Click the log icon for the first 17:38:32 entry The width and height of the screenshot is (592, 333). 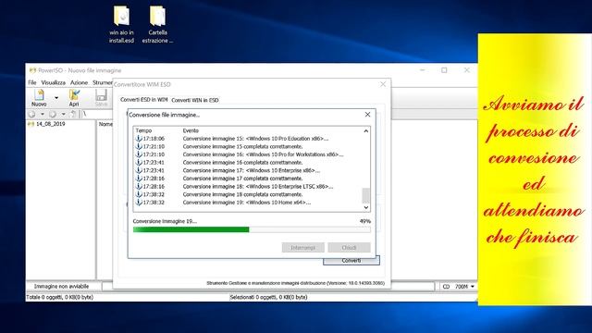click(139, 194)
